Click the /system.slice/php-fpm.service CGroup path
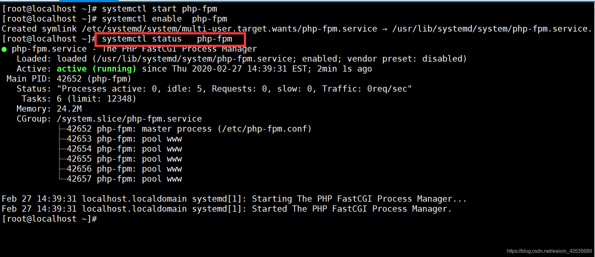 tap(129, 119)
